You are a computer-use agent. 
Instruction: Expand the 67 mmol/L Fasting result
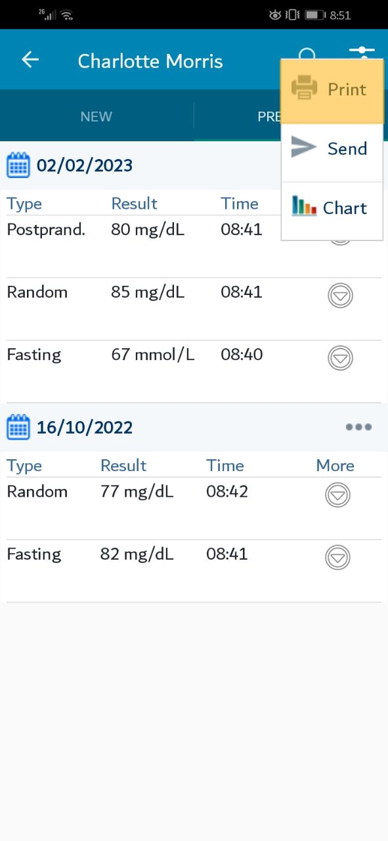(340, 358)
